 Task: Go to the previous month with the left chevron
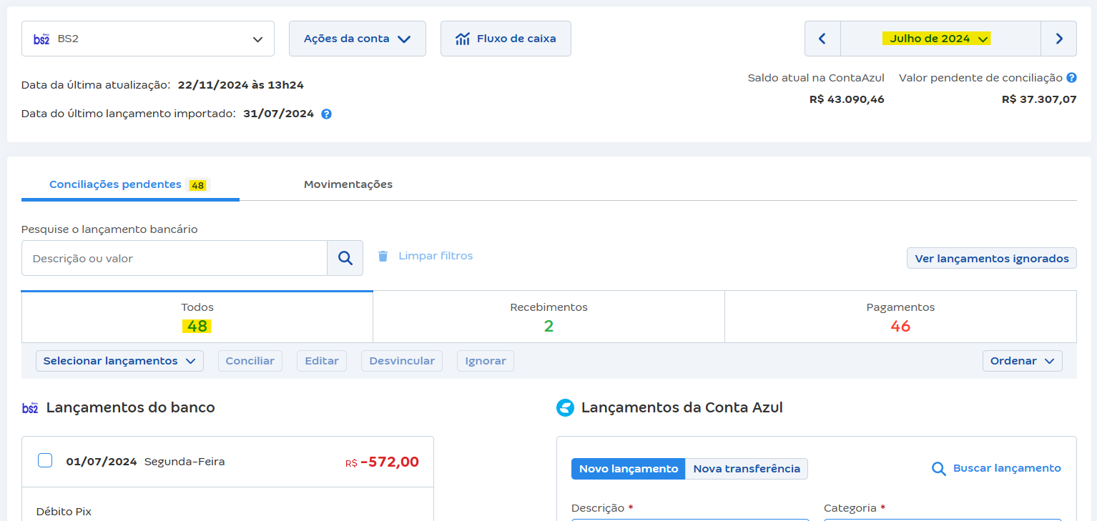point(822,38)
